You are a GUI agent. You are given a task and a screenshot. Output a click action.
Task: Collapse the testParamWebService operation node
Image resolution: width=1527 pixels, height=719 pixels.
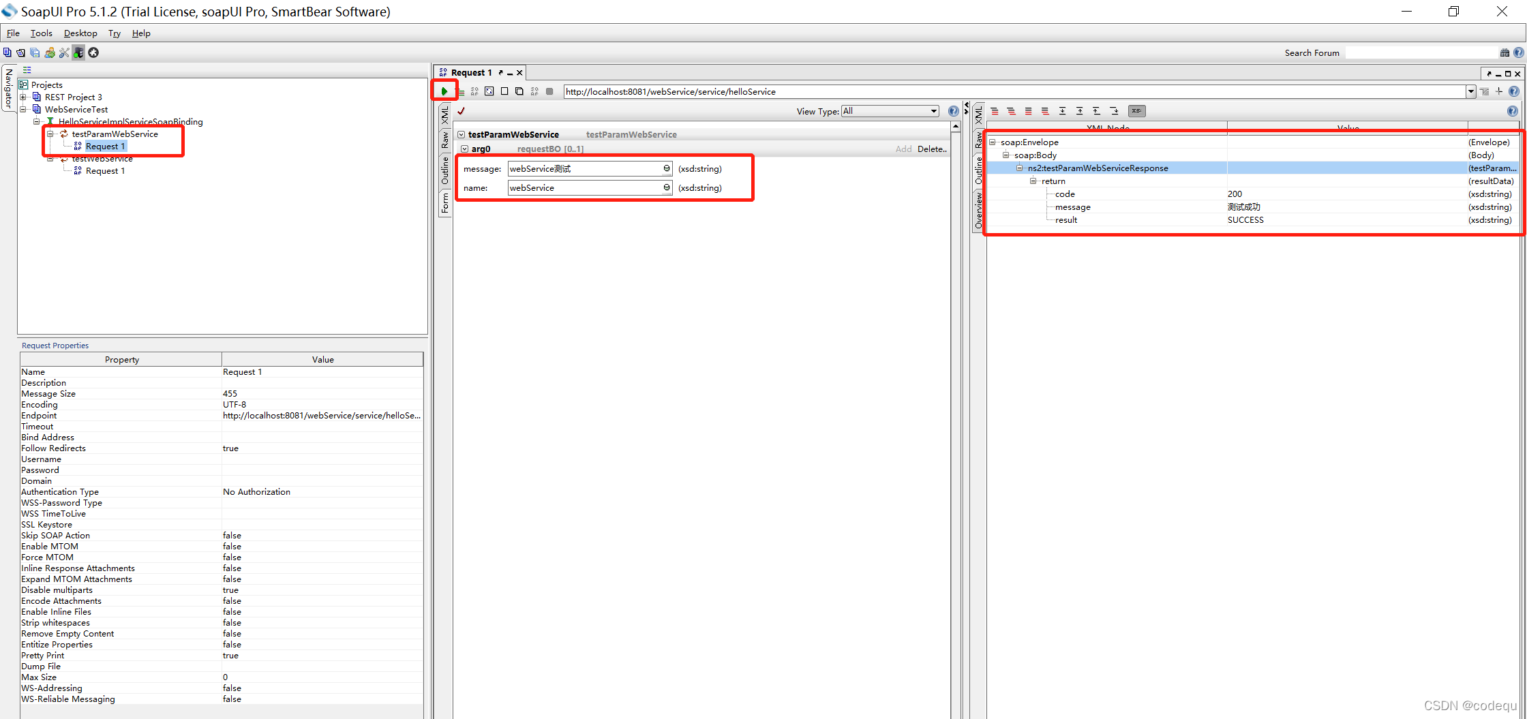50,134
